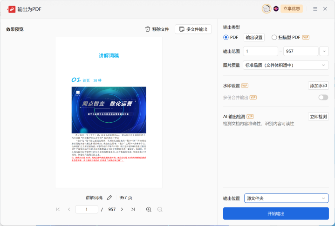Toggle the 多份合并输出 switch
The image size is (335, 226).
click(323, 97)
